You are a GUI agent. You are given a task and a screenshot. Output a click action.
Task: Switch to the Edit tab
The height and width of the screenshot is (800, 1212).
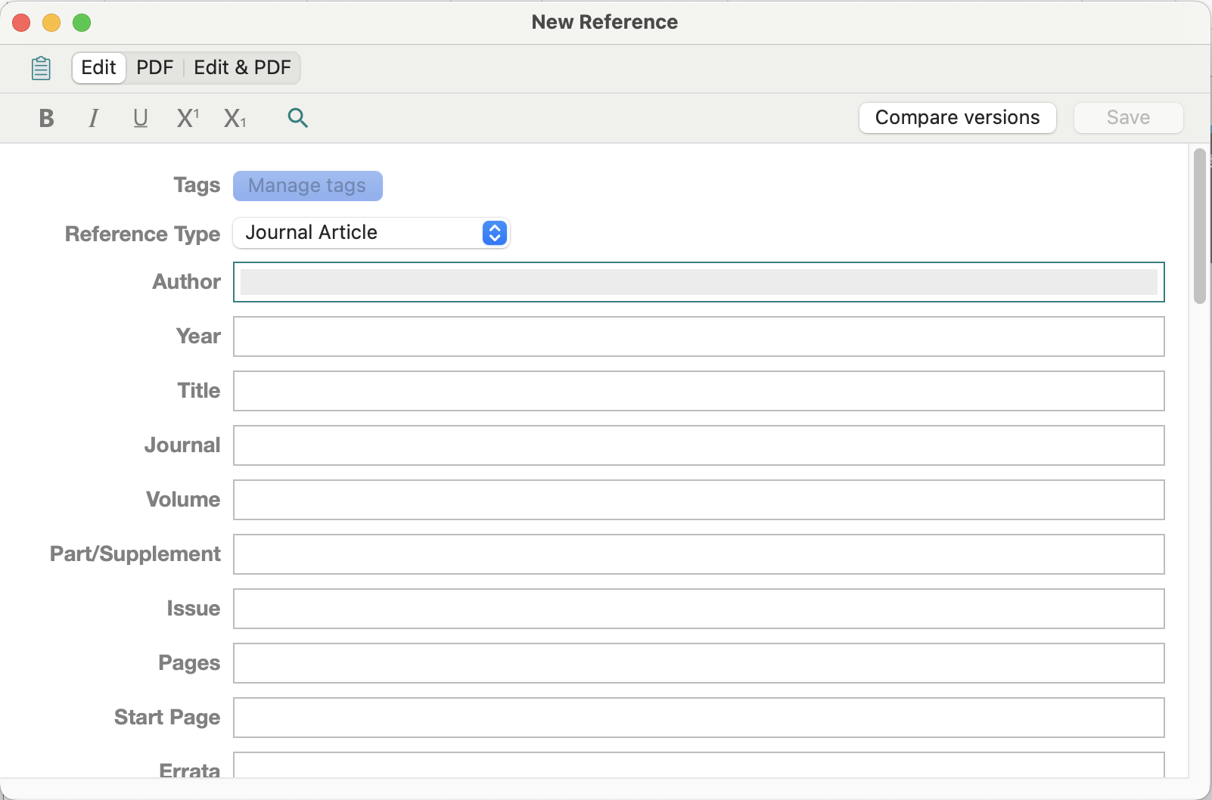click(98, 68)
